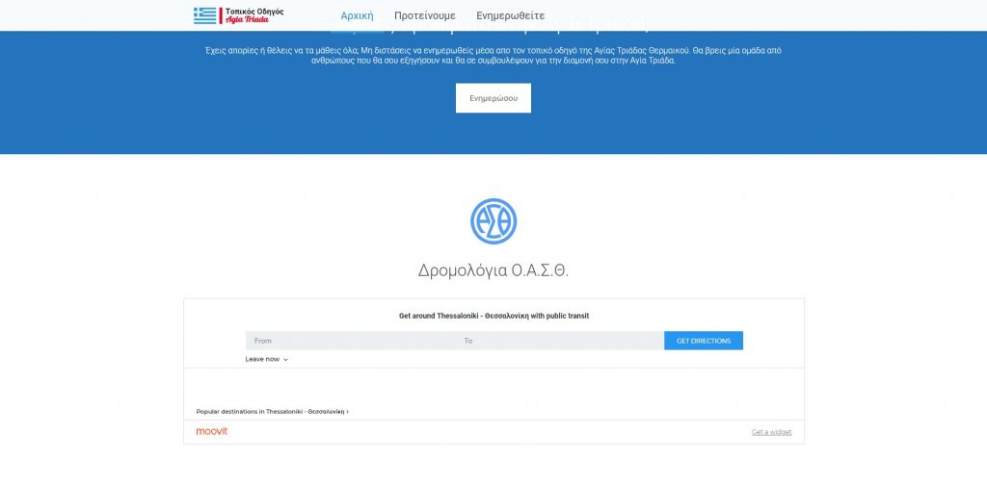Focus the From input field

click(351, 341)
